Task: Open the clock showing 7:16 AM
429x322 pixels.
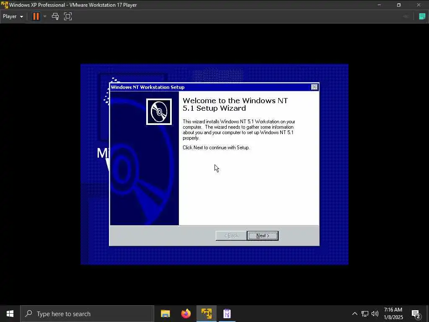Action: pyautogui.click(x=393, y=314)
